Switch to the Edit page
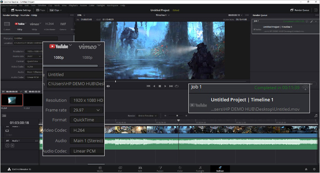Viewport: 320px width, 173px height. (140, 169)
